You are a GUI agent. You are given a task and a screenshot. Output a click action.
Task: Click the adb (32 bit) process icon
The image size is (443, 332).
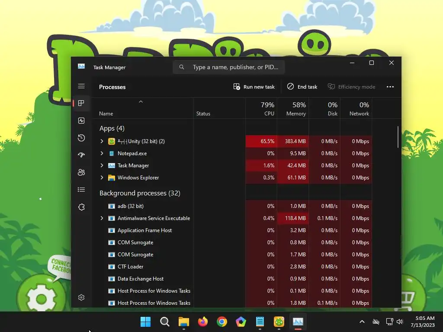pyautogui.click(x=112, y=206)
